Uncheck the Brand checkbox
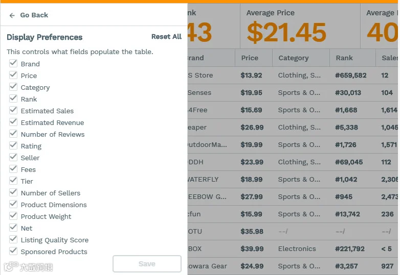400x275 pixels. tap(13, 63)
